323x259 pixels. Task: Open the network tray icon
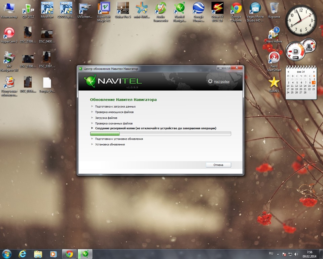[290, 254]
